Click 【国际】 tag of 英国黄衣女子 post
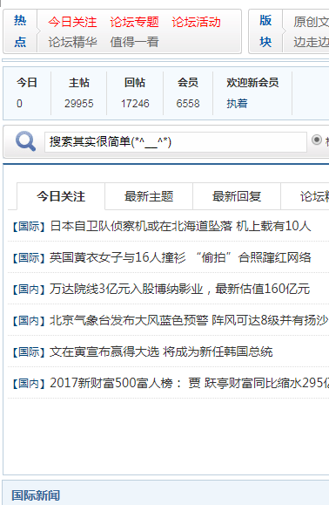This screenshot has width=329, height=505. click(29, 258)
